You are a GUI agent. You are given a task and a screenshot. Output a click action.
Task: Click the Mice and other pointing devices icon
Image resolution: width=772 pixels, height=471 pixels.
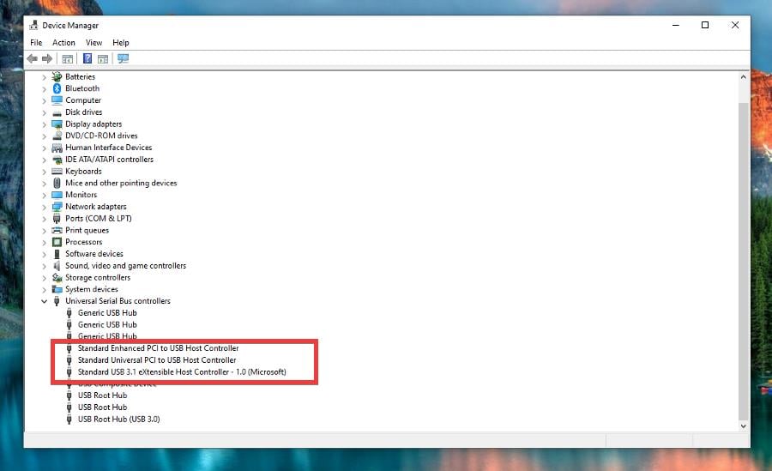tap(57, 183)
